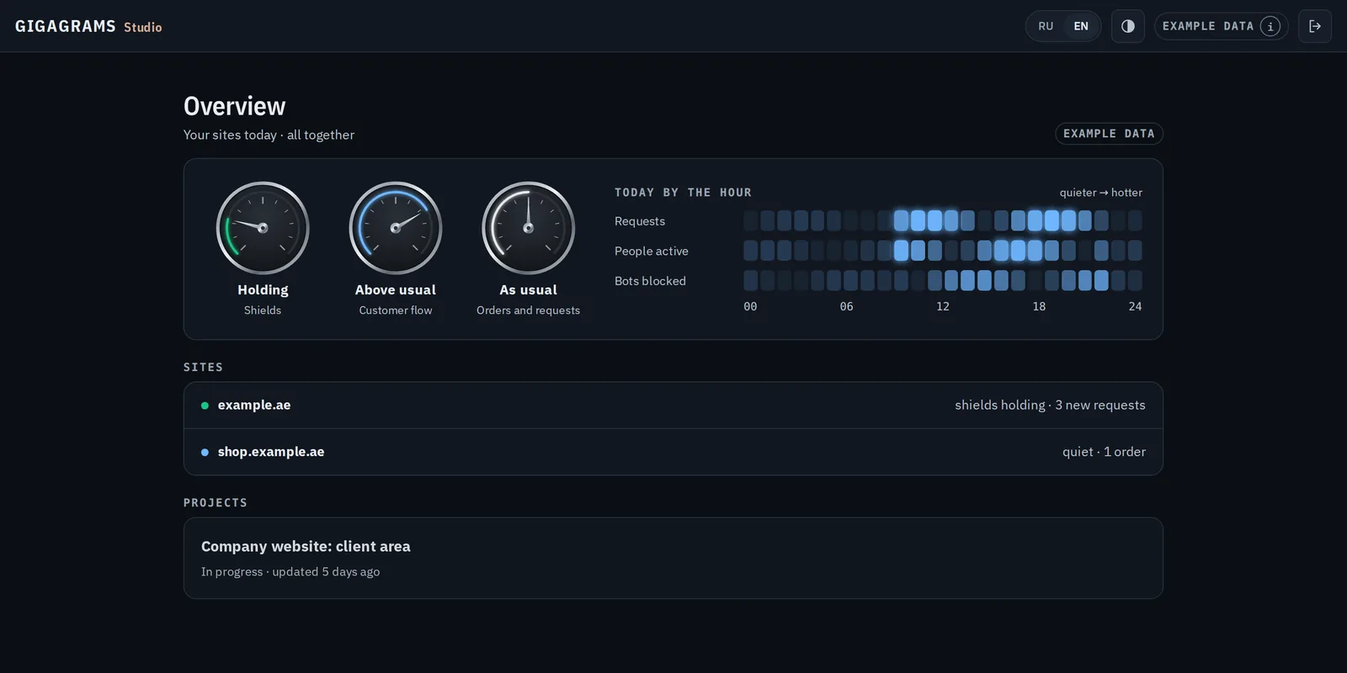This screenshot has width=1347, height=673.
Task: Click the 'Above usual' gauge label
Action: (x=396, y=289)
